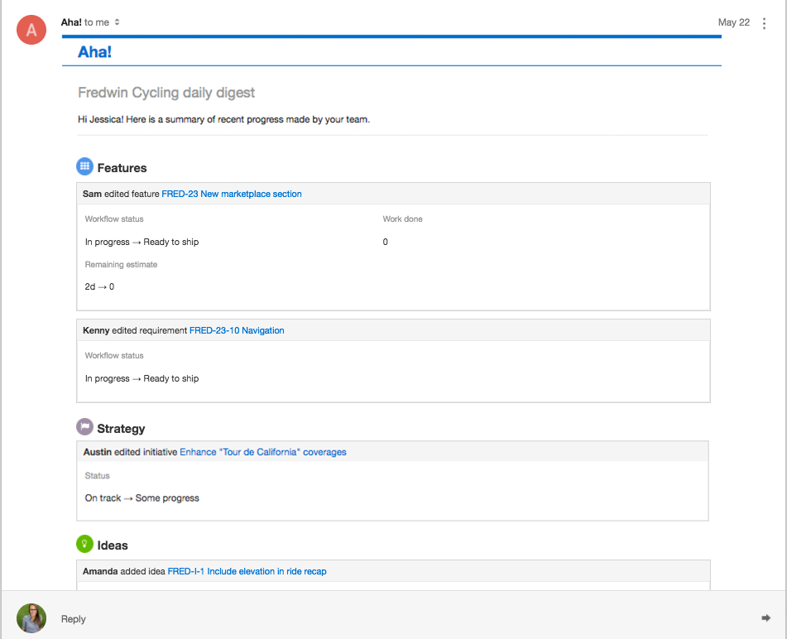Image resolution: width=787 pixels, height=639 pixels.
Task: Click the Features section heading
Action: pyautogui.click(x=122, y=168)
